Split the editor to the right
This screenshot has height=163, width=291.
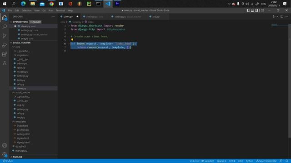pos(282,16)
